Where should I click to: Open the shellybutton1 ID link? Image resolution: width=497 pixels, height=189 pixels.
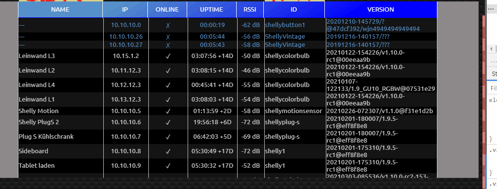point(285,25)
